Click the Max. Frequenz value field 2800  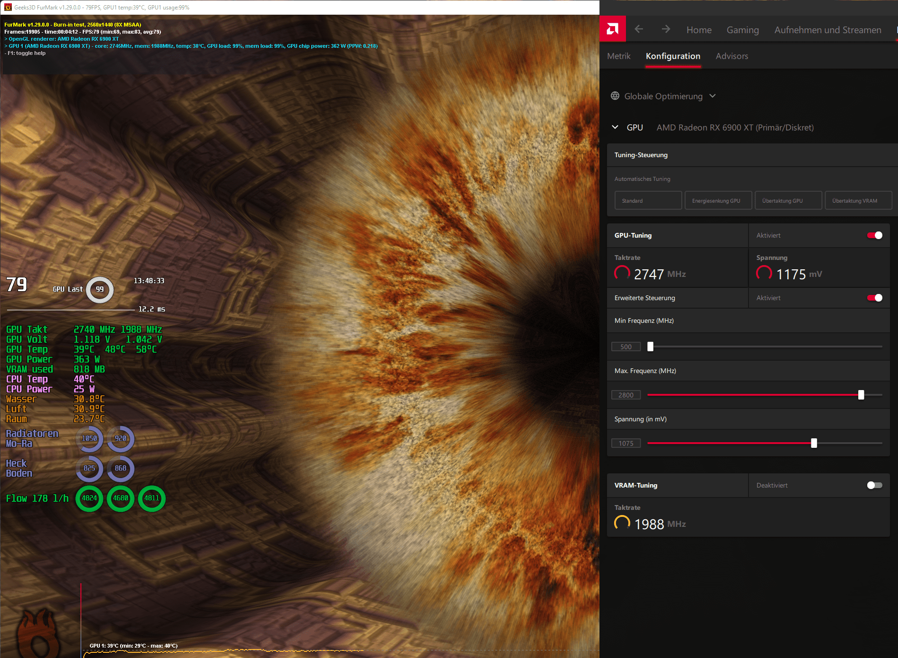click(x=626, y=395)
